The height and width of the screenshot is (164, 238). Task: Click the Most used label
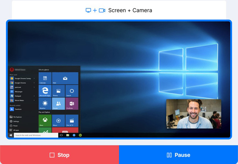tap(13, 75)
